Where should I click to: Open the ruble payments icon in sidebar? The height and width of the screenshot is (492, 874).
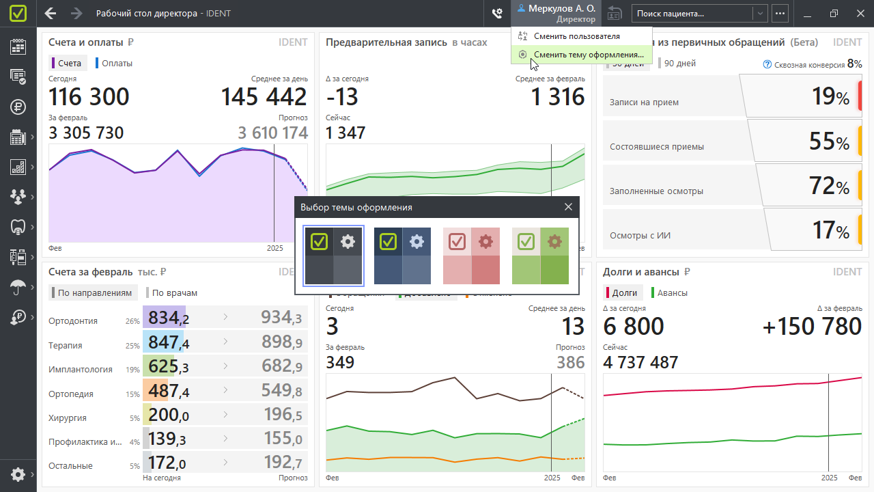coord(18,107)
